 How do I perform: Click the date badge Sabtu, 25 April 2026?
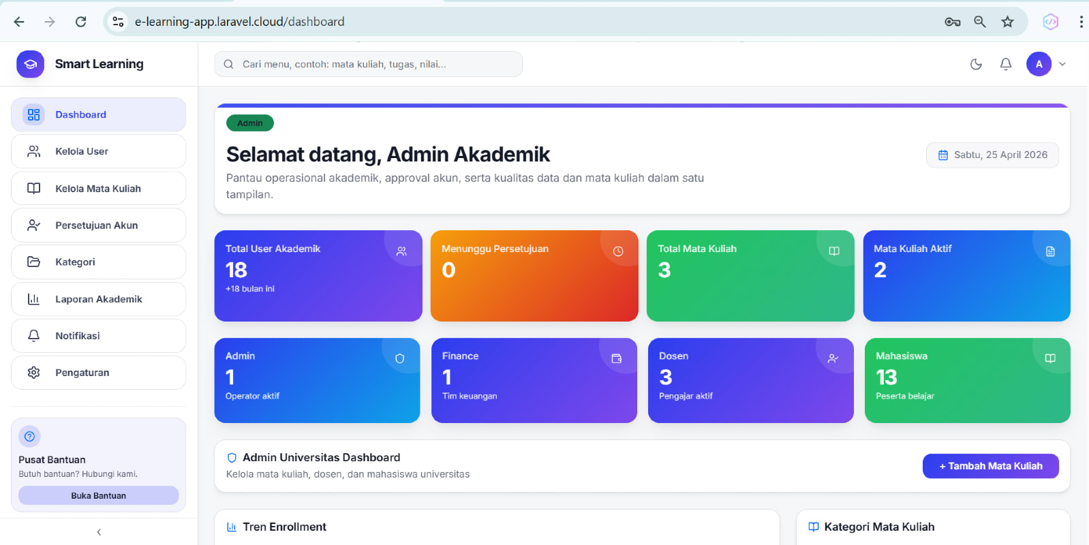(992, 155)
